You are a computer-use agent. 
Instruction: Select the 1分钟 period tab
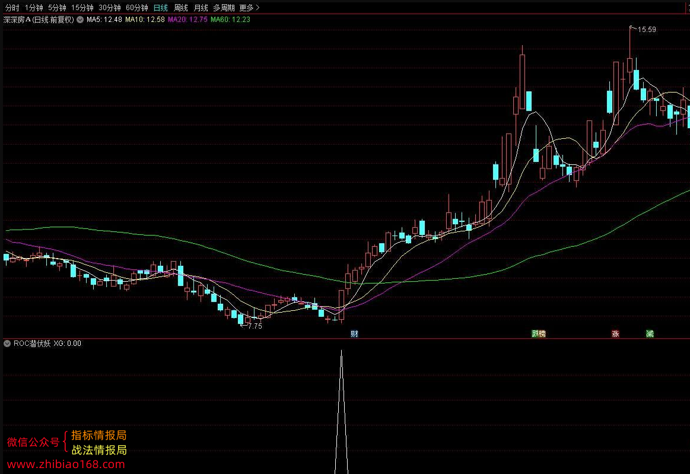pyautogui.click(x=34, y=8)
